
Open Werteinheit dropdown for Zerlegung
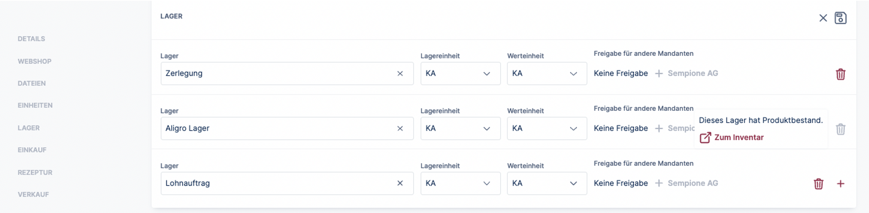[547, 74]
